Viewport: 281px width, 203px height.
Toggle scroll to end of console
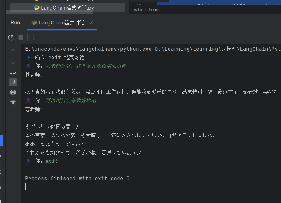coord(13,82)
